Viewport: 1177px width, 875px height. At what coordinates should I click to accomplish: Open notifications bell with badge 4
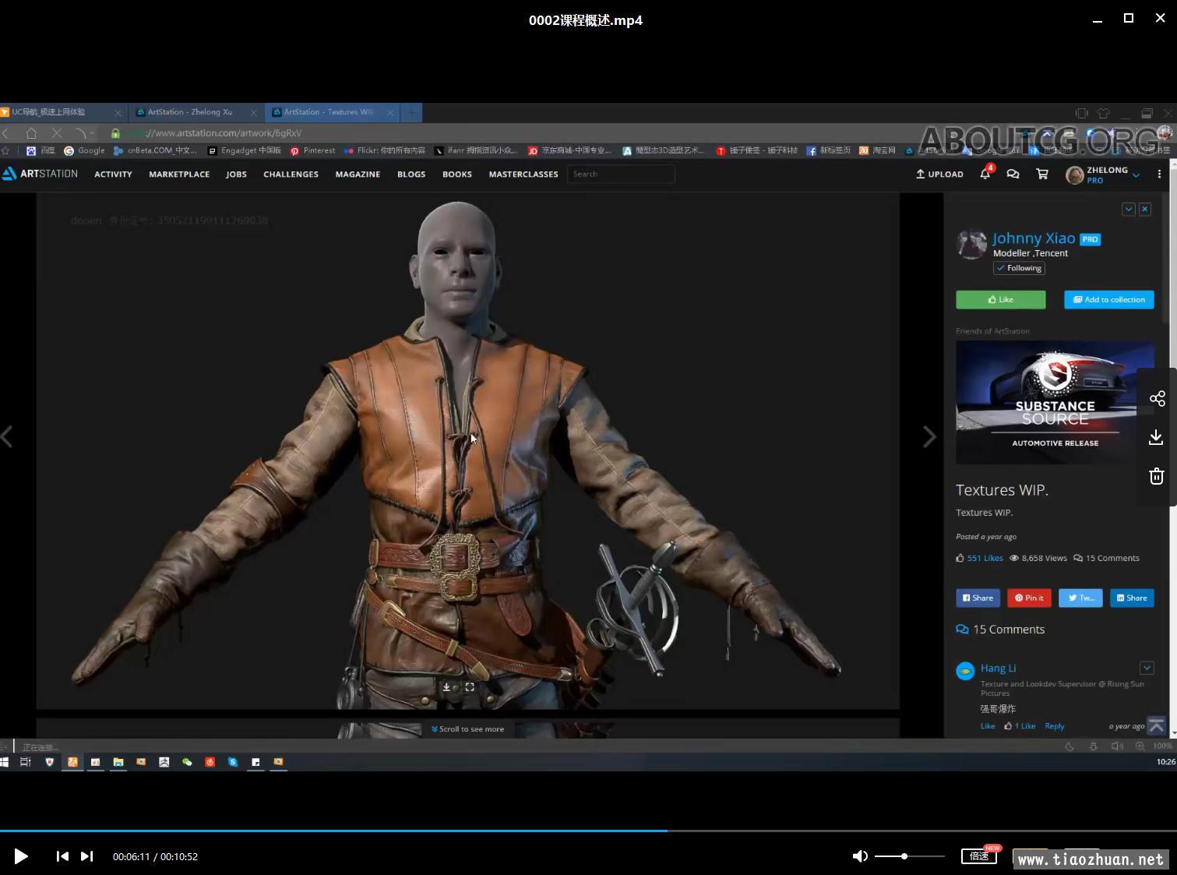pyautogui.click(x=985, y=173)
